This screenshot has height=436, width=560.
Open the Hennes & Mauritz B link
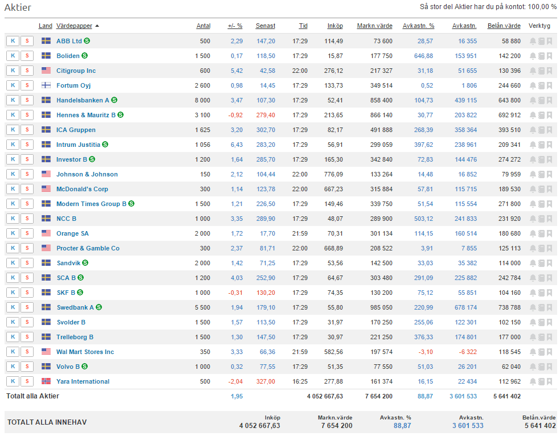point(86,115)
